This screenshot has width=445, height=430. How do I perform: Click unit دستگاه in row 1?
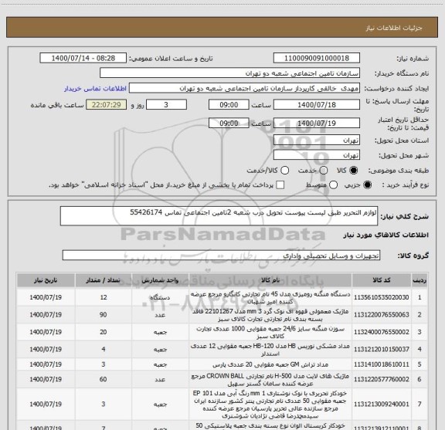coord(161,298)
